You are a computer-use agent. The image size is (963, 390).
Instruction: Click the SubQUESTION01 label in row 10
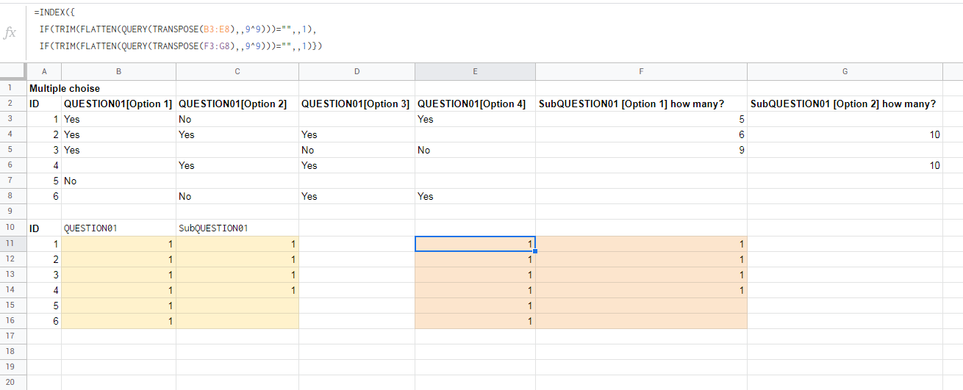click(x=213, y=228)
